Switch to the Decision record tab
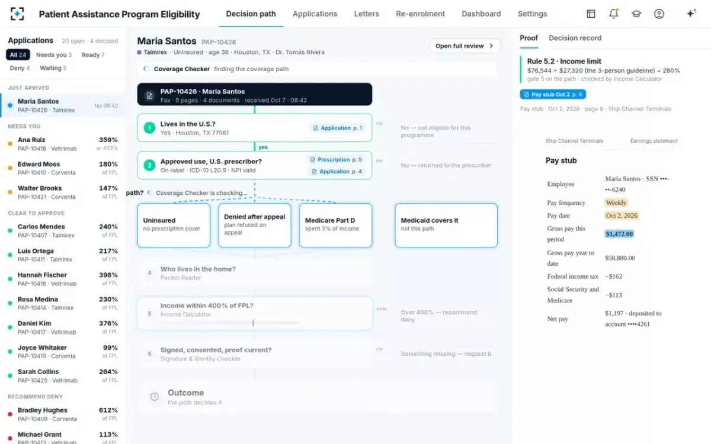Image resolution: width=711 pixels, height=444 pixels. click(575, 38)
